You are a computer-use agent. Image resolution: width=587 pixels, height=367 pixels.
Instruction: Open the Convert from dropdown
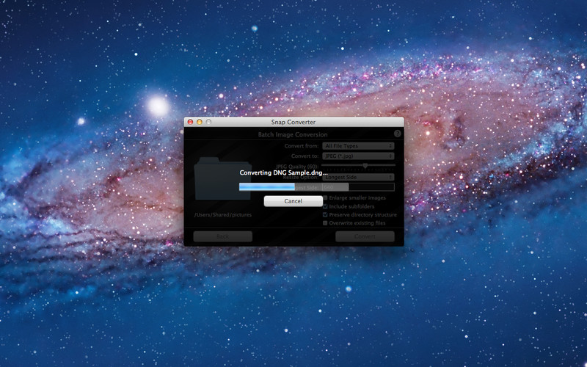click(358, 146)
